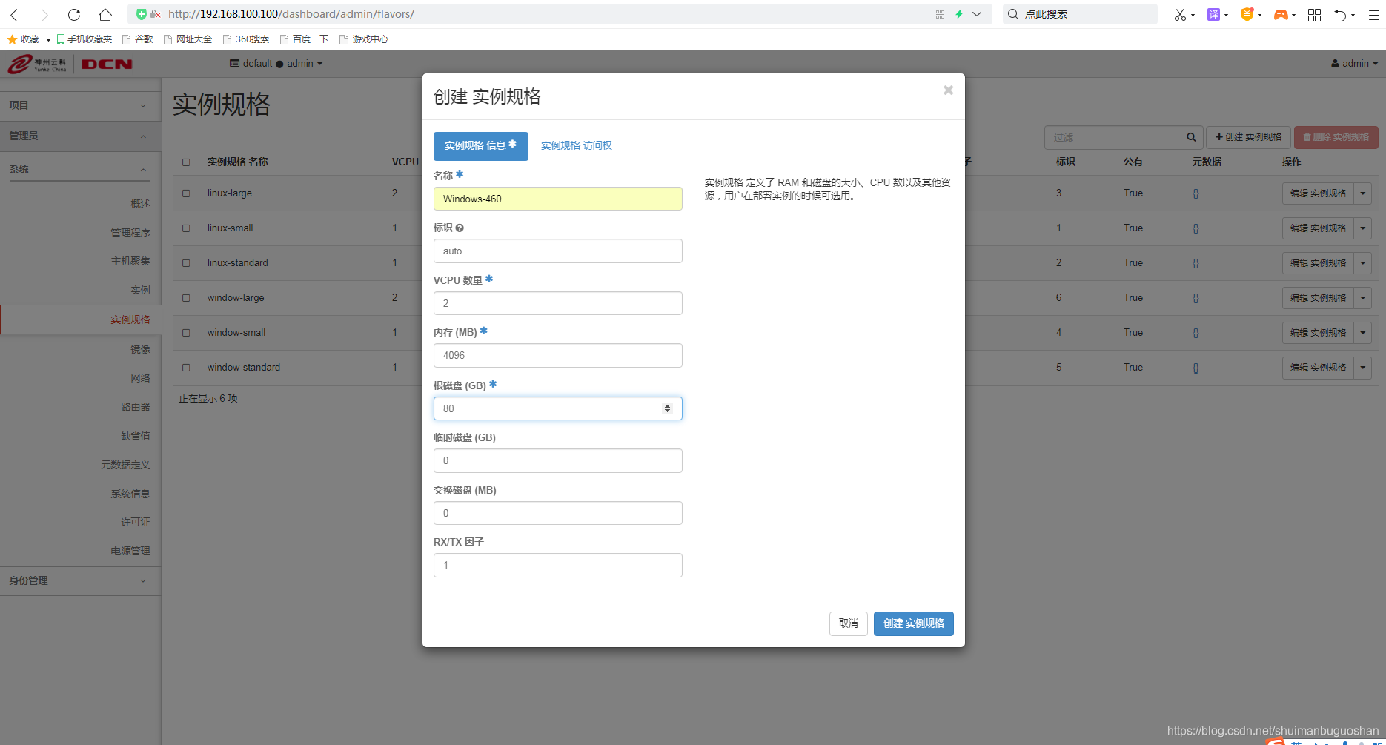Click the 内存 (MB) input field
1386x745 pixels.
tap(558, 355)
